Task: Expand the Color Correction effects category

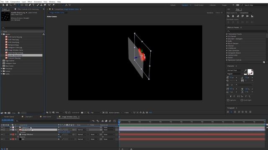Action: [x=227, y=50]
